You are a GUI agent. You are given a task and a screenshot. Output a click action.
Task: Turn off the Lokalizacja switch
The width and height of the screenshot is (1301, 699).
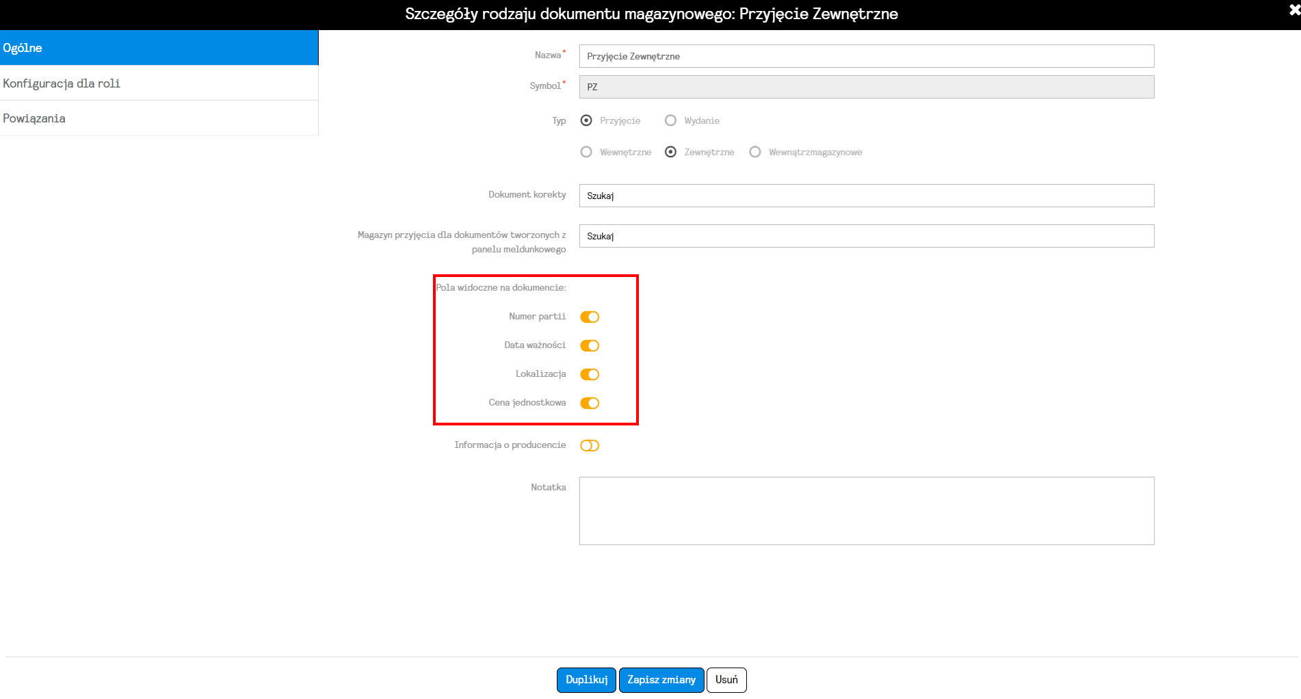pos(590,374)
